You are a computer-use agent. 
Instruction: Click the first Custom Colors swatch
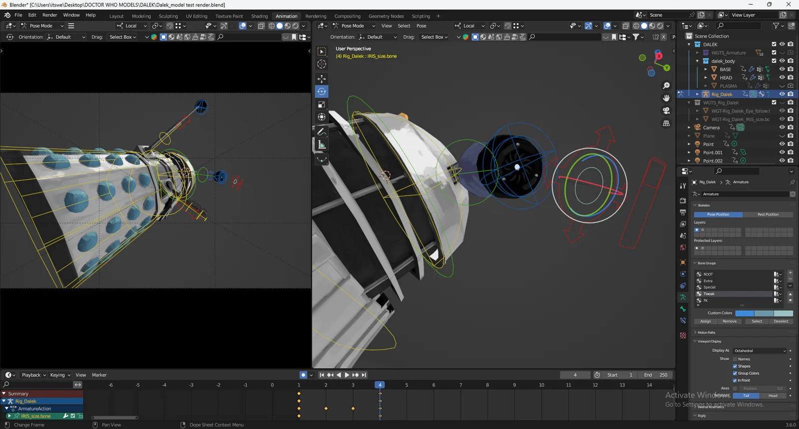[745, 313]
